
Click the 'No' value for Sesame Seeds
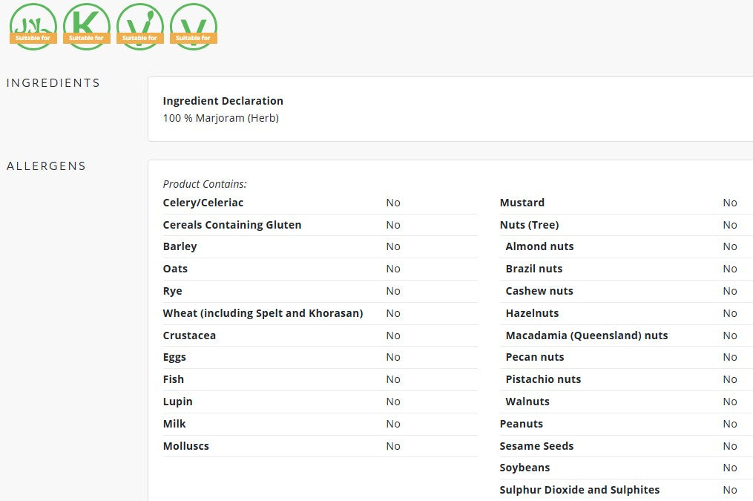730,446
